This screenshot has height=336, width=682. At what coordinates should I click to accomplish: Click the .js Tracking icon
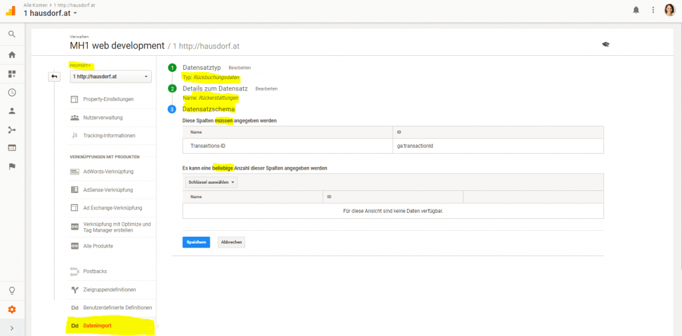pyautogui.click(x=75, y=135)
